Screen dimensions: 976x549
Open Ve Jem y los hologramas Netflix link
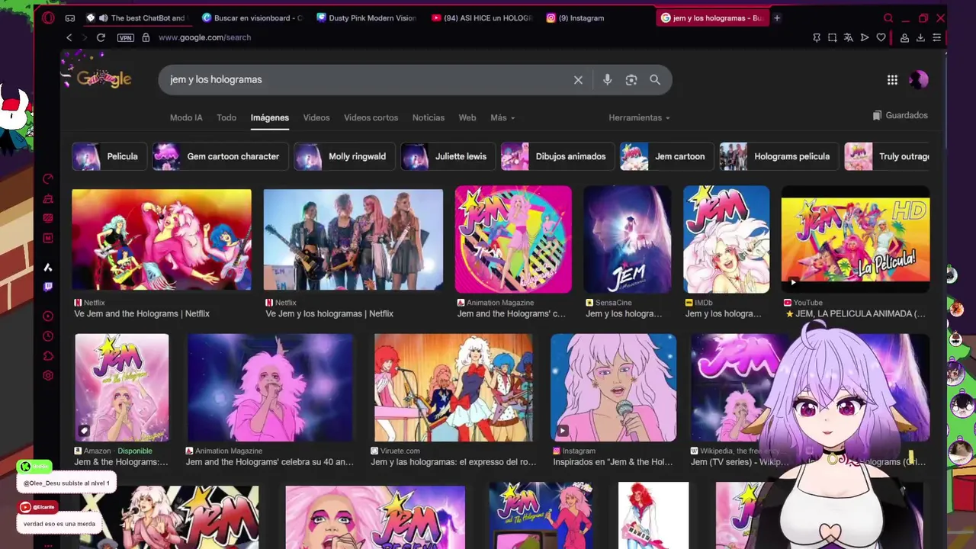pos(329,313)
